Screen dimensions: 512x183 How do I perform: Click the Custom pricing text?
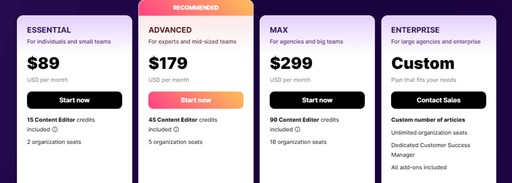(x=423, y=63)
